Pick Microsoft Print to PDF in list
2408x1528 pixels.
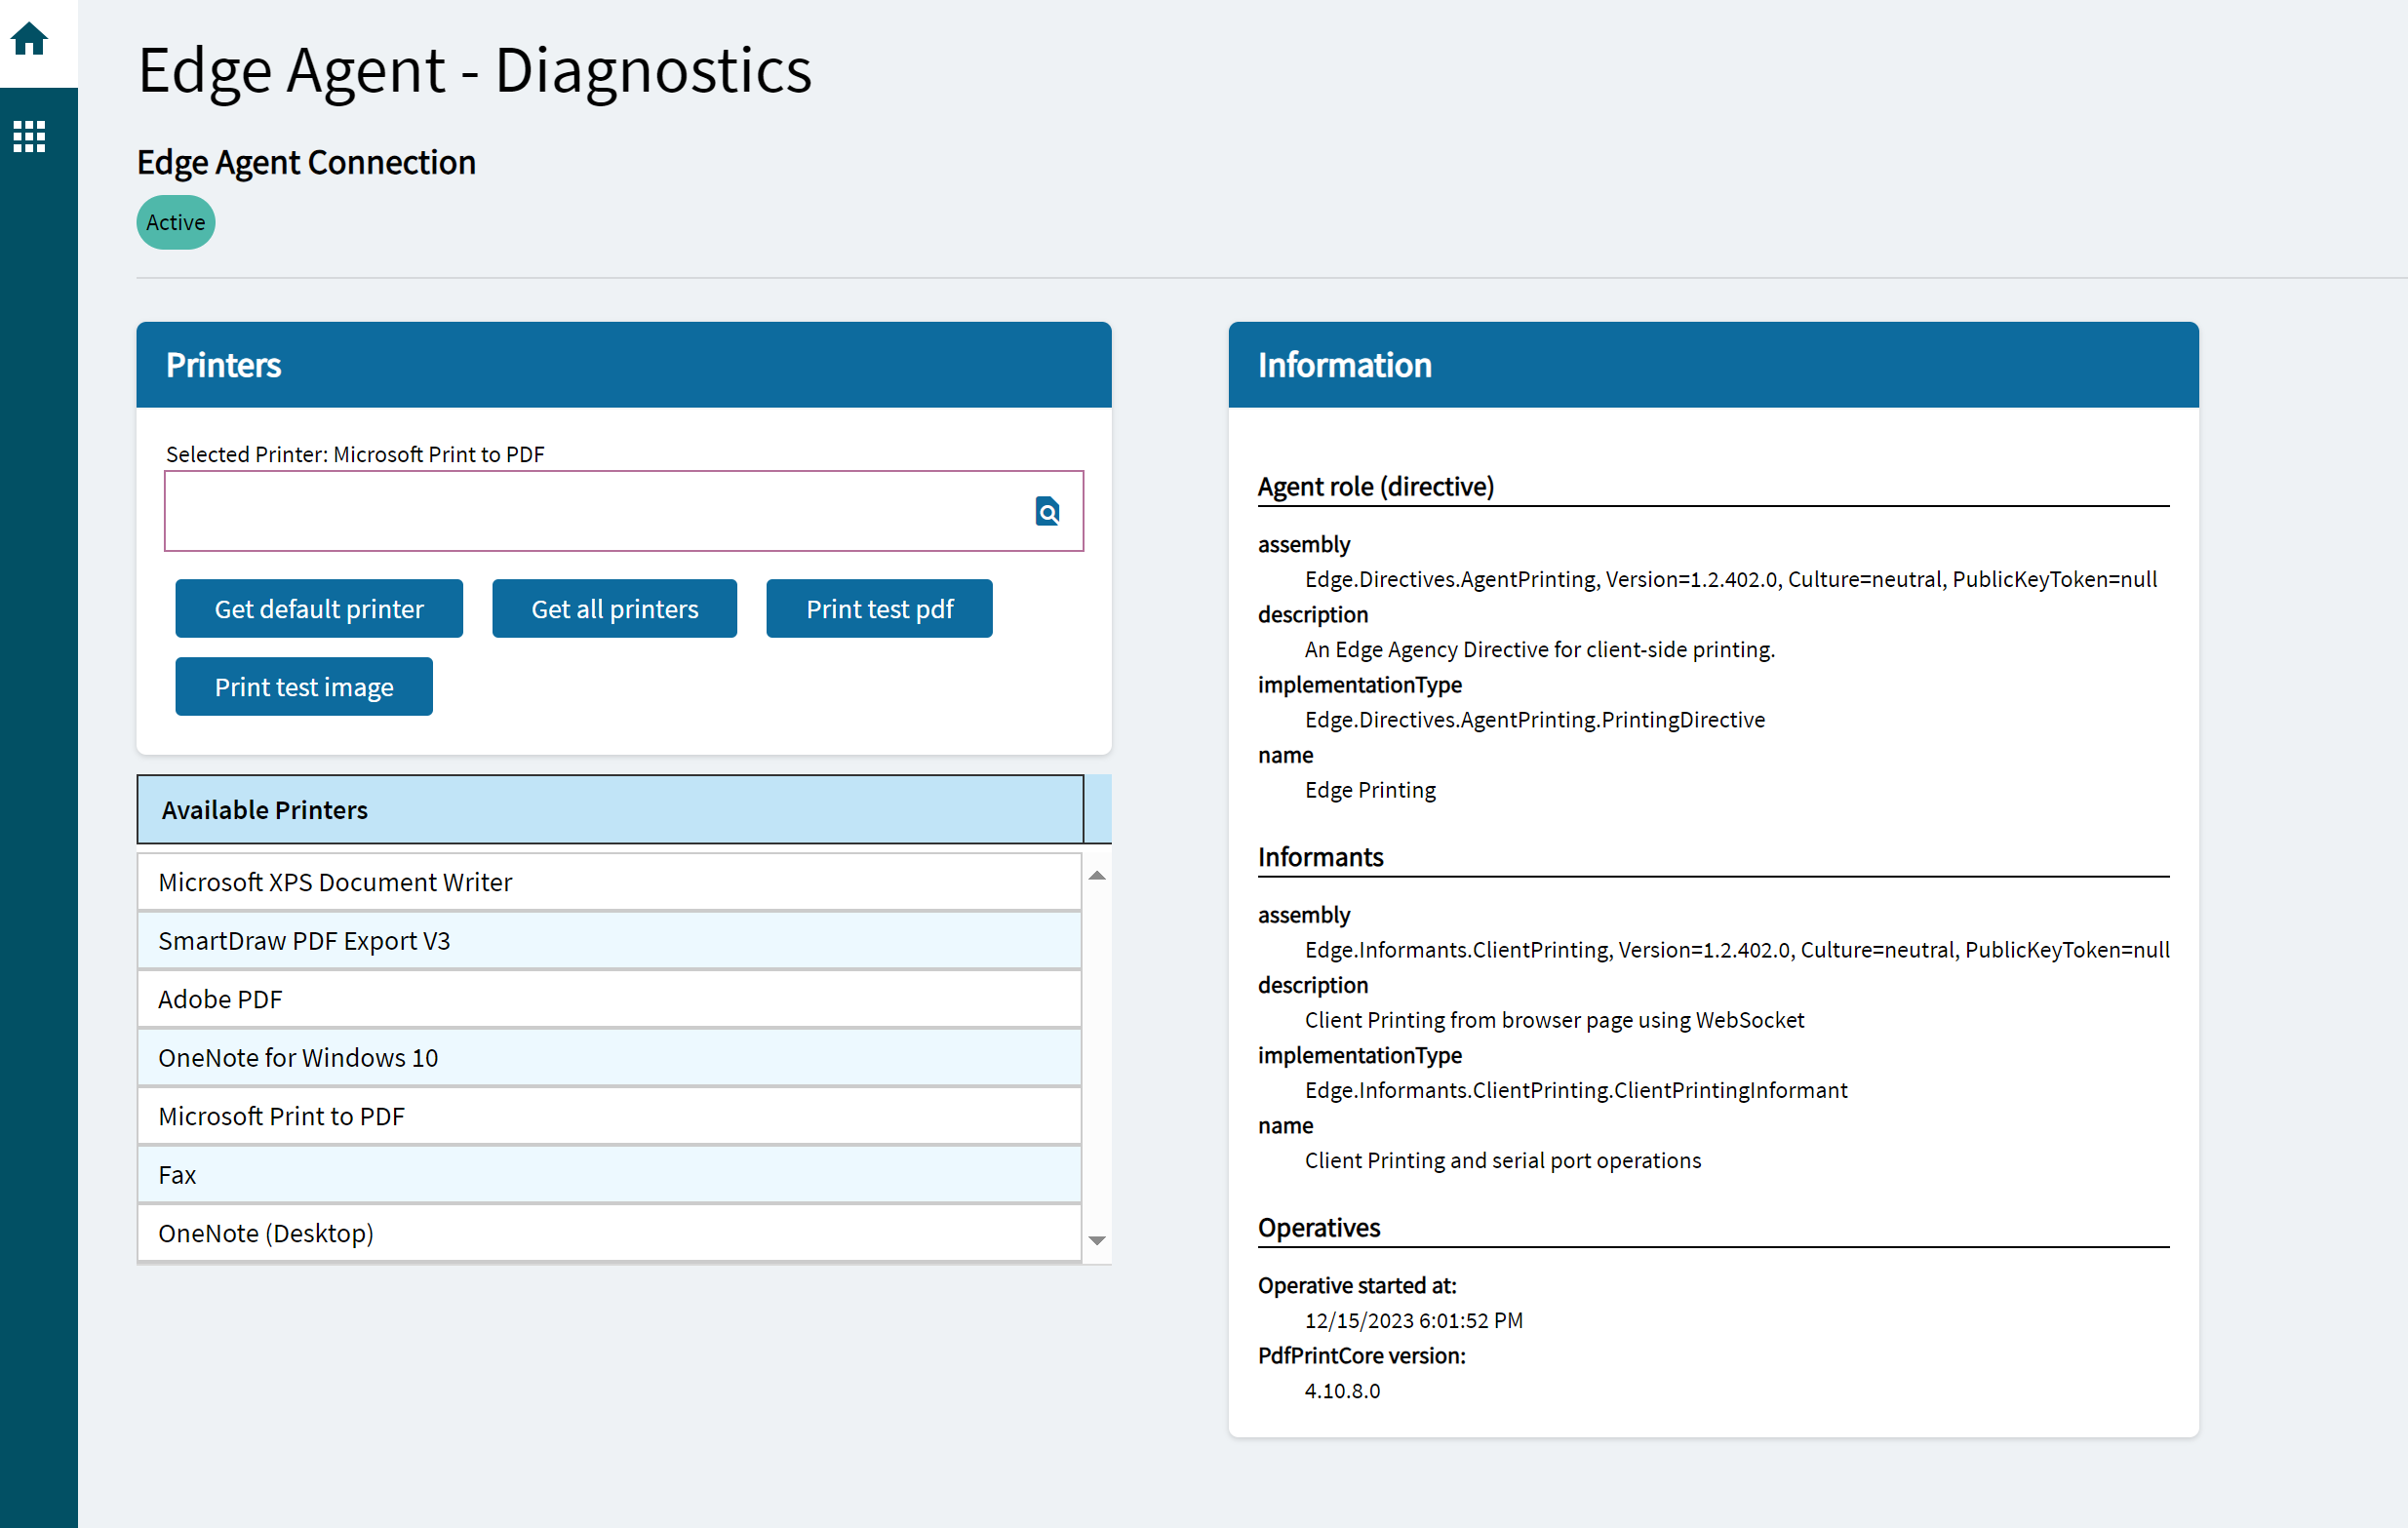coord(609,1117)
